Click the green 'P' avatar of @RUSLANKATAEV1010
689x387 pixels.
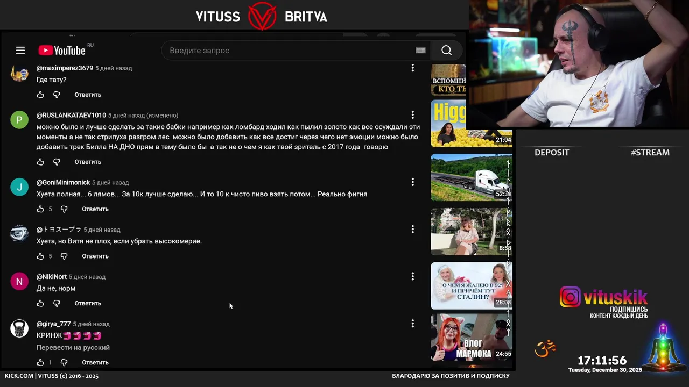[x=19, y=119]
